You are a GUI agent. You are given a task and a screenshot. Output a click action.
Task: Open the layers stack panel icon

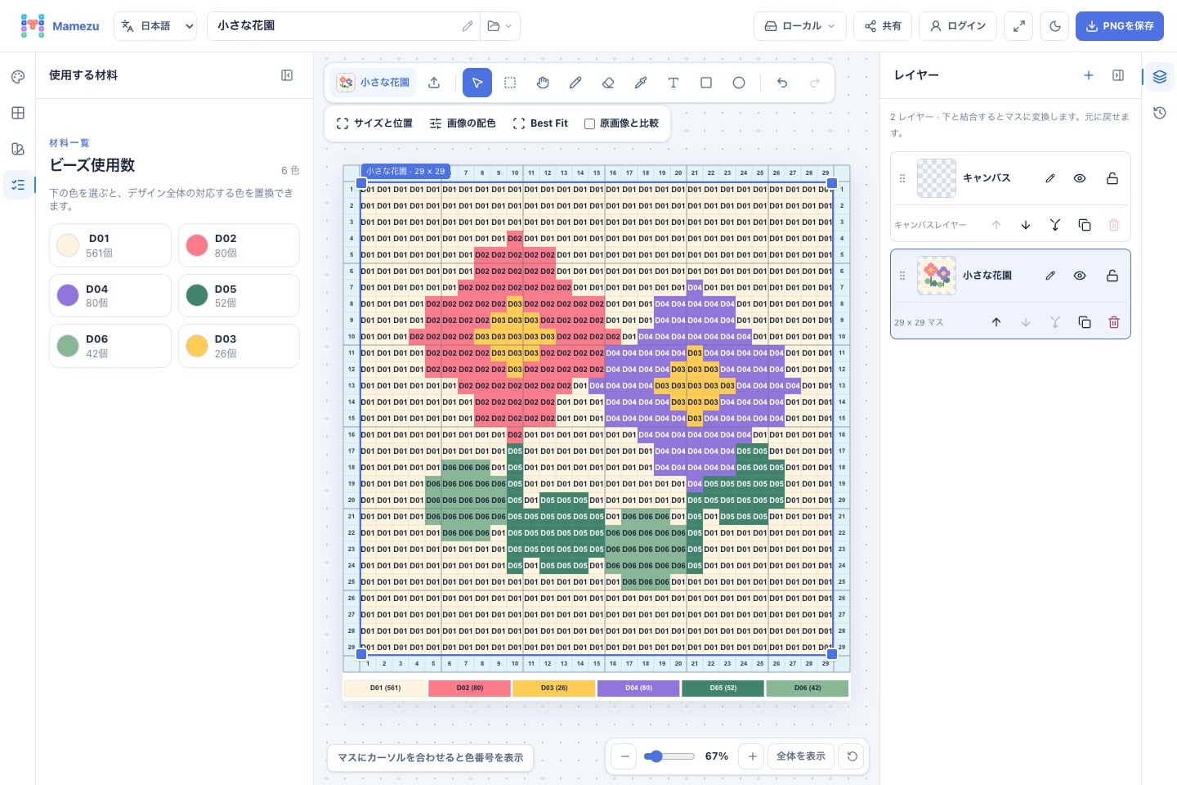pos(1160,77)
